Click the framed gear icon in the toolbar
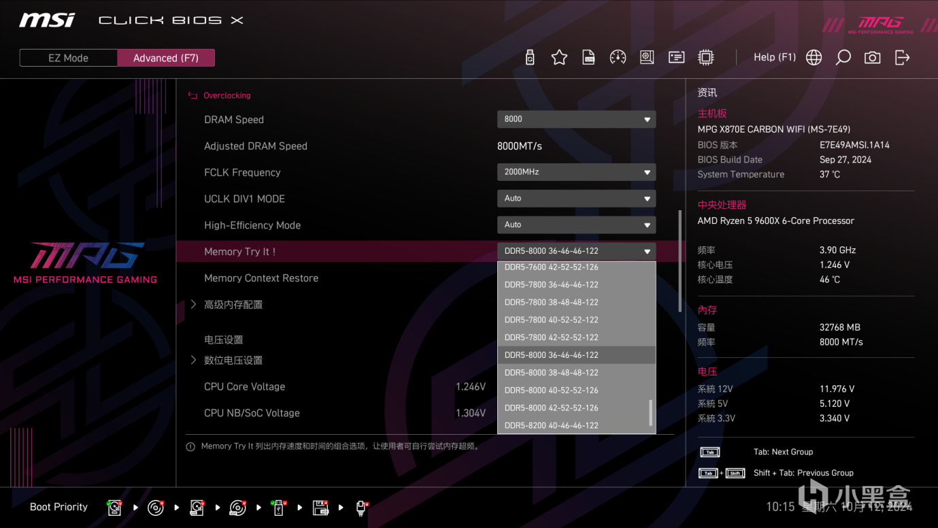This screenshot has height=528, width=938. 647,58
